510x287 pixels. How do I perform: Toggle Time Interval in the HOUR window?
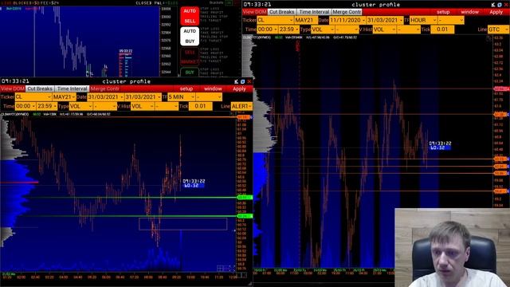click(314, 12)
